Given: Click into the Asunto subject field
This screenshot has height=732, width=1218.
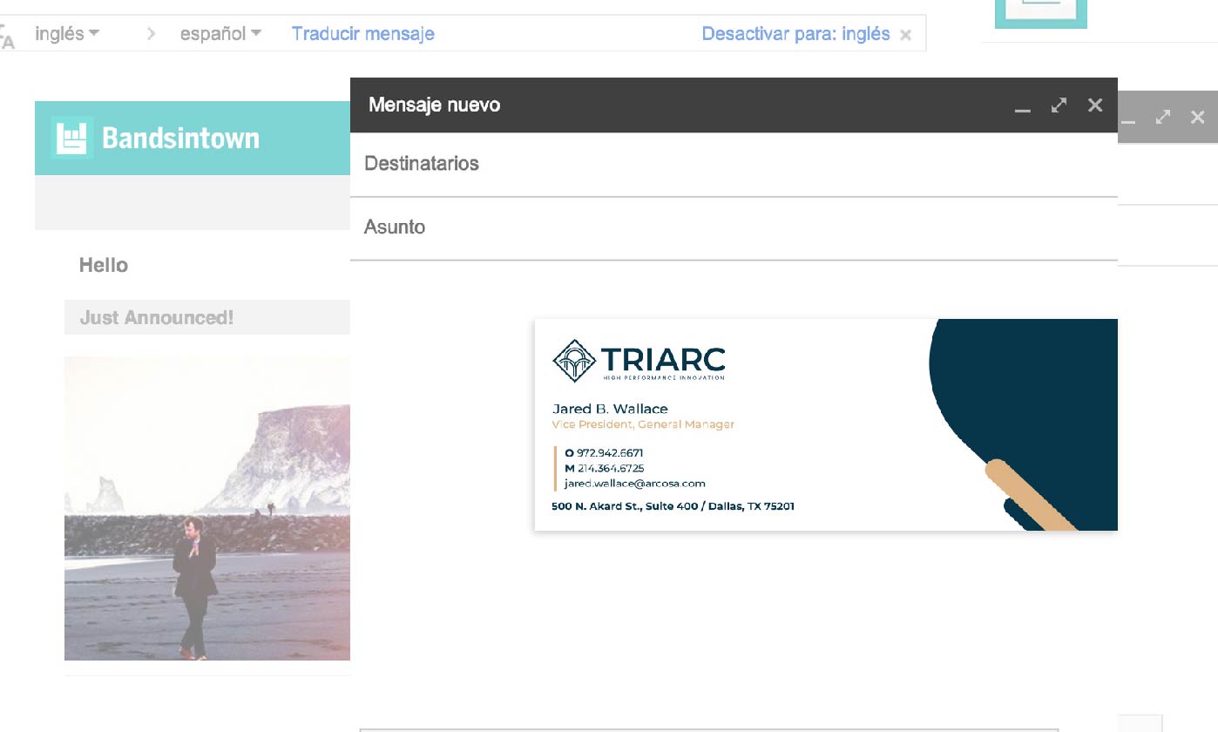Looking at the screenshot, I should [x=732, y=227].
